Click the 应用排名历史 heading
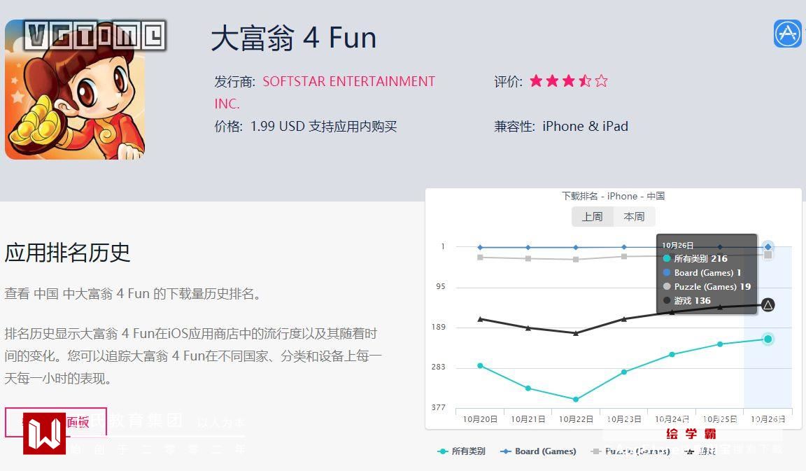 (x=67, y=253)
